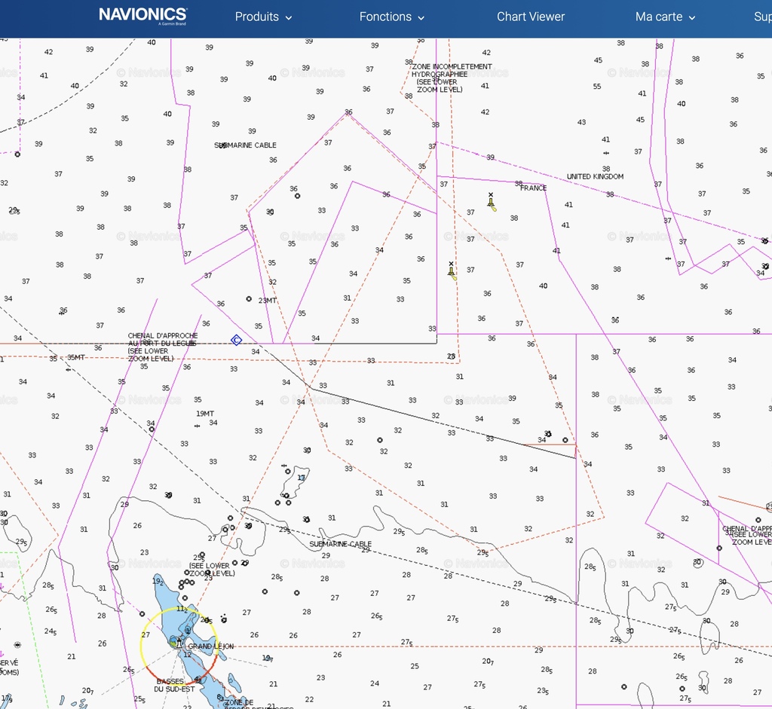Select the lower yellow buoy farther from FRANCE
Viewport: 772px width, 709px height.
(452, 271)
